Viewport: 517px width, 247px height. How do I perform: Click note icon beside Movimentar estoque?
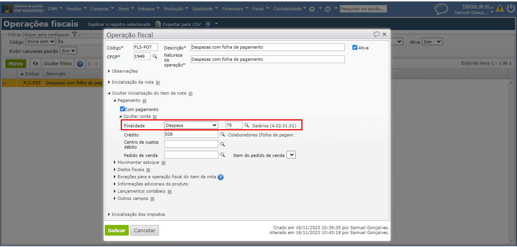tap(163, 163)
